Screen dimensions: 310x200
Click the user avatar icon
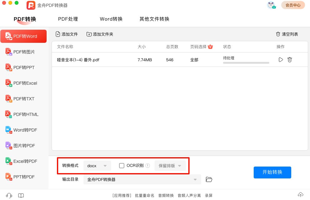click(x=271, y=5)
